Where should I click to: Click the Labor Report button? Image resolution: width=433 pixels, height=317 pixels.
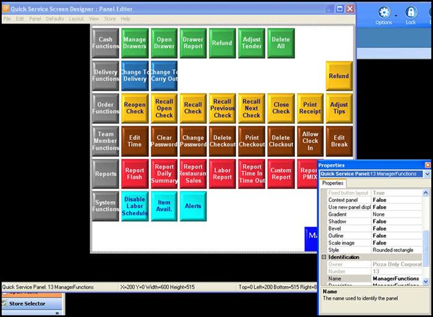click(x=222, y=174)
